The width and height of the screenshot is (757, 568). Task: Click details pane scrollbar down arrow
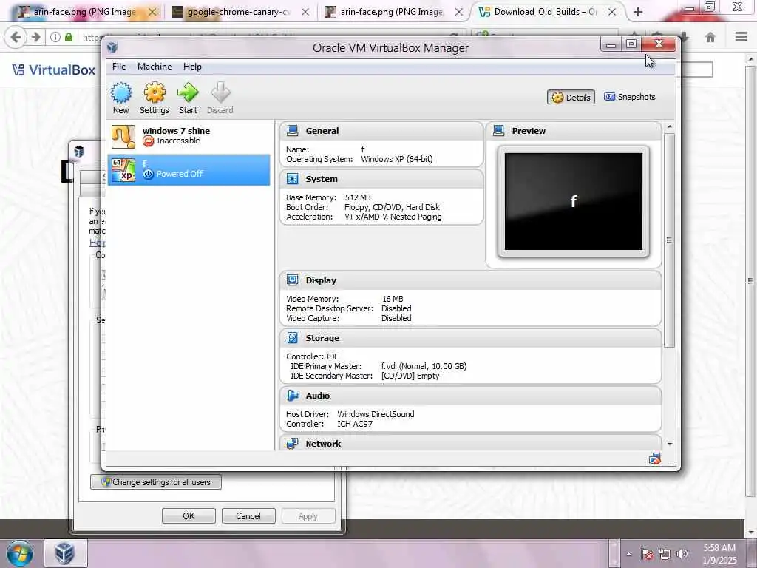pos(670,444)
